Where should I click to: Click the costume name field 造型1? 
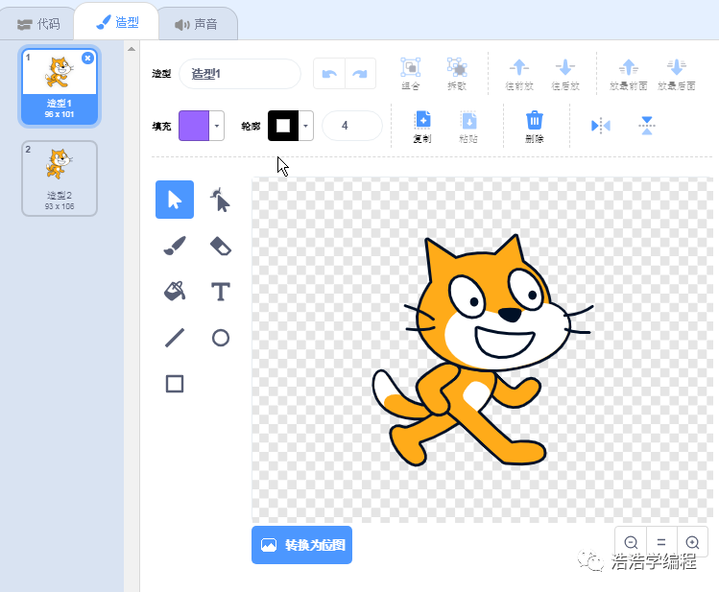(240, 73)
